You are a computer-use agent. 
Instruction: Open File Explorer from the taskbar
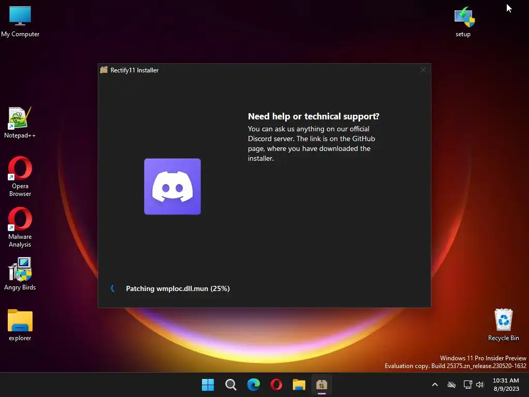click(299, 385)
